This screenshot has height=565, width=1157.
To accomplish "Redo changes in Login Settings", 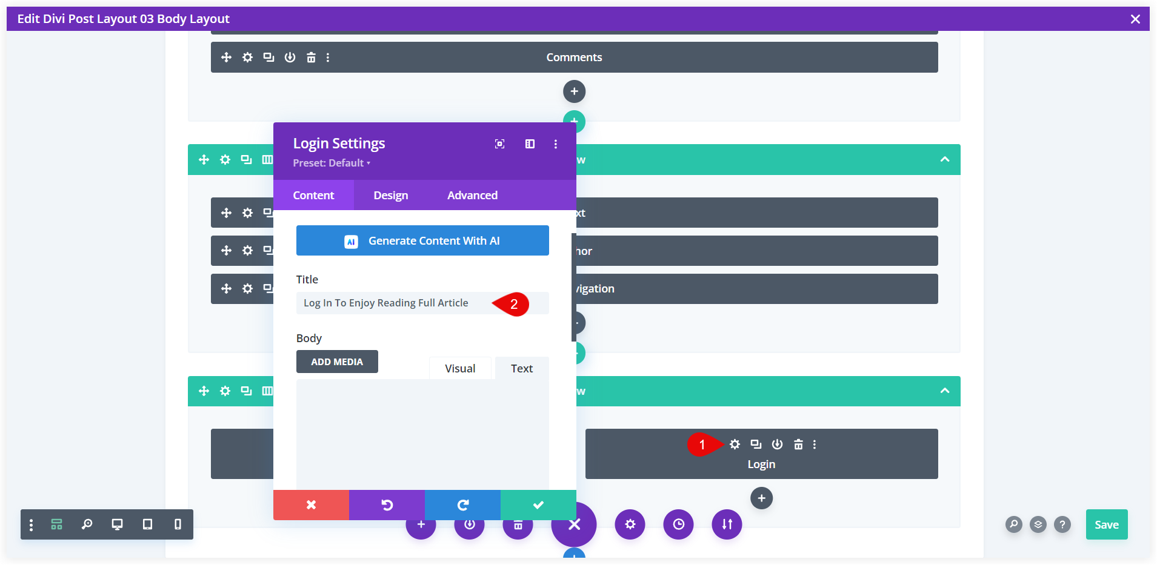I will (462, 505).
